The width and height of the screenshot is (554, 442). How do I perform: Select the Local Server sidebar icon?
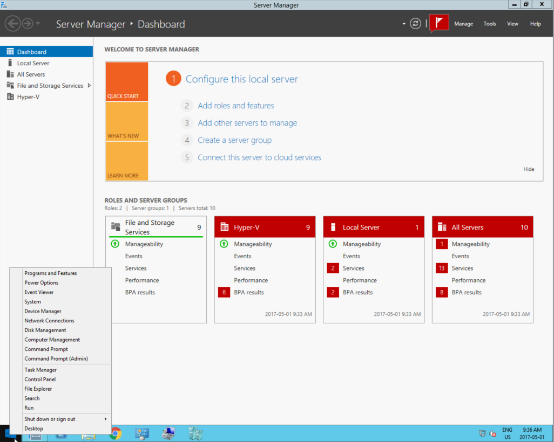[10, 63]
